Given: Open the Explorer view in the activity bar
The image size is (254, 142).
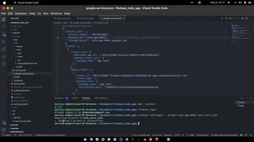Looking at the screenshot, I should (4, 19).
